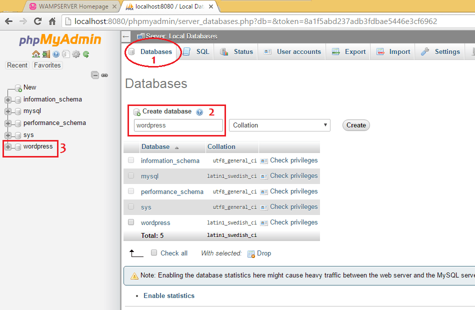This screenshot has height=310, width=475.
Task: Tick the information_schema row checkbox
Action: pyautogui.click(x=131, y=160)
